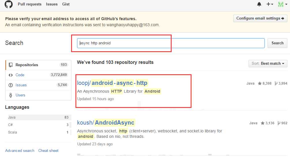The width and height of the screenshot is (290, 160).
Task: Go to Issues in top navigation
Action: click(52, 4)
